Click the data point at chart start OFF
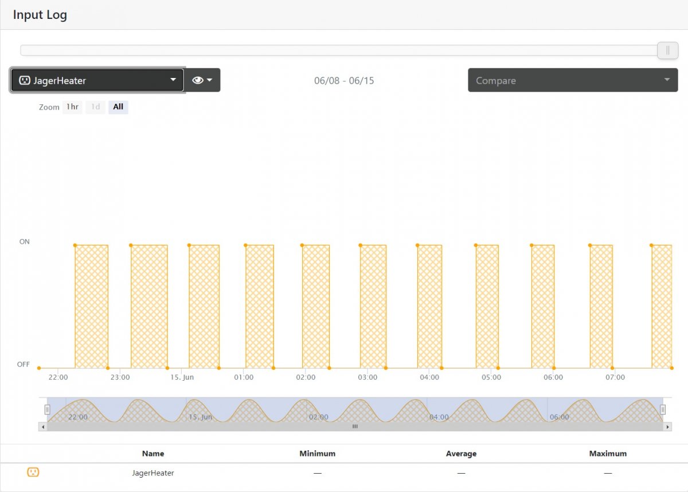 [39, 368]
